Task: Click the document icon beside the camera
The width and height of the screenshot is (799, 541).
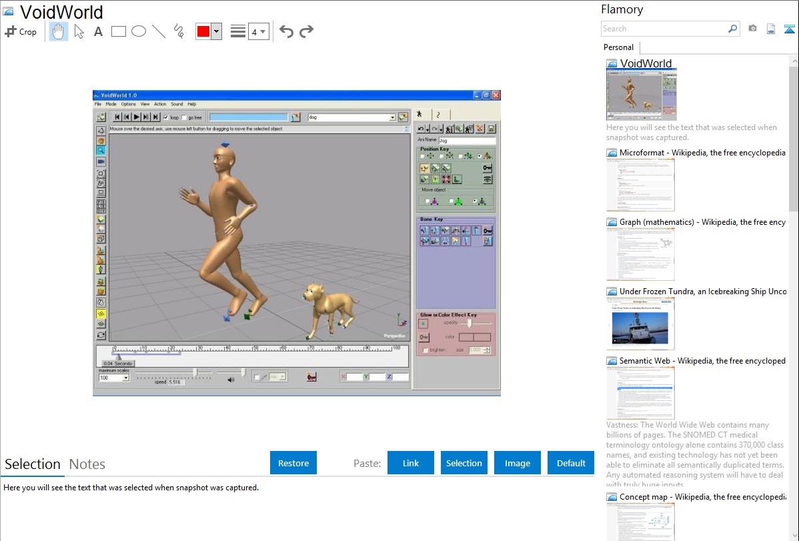Action: click(x=771, y=29)
